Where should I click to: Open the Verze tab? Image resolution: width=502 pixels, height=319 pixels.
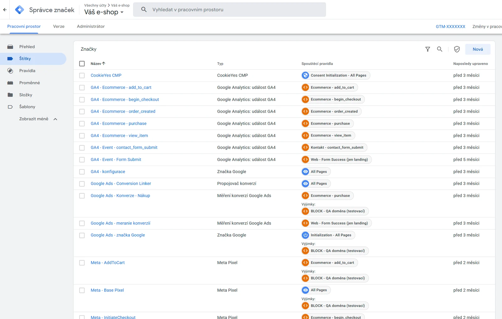point(59,26)
